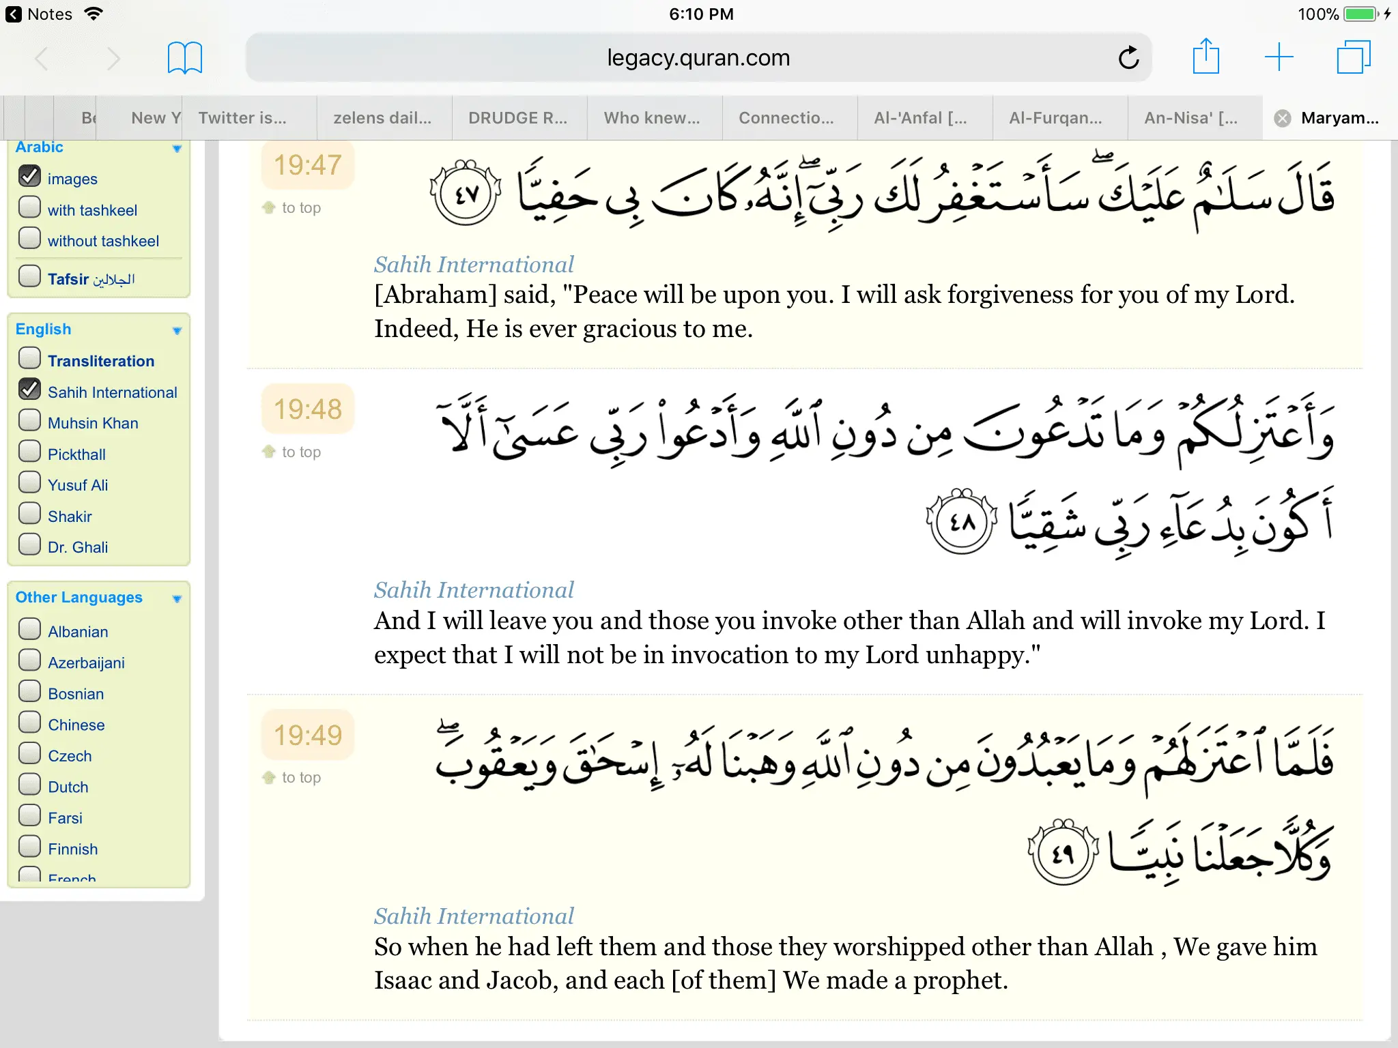Tap the plus icon to add tab

(x=1279, y=57)
